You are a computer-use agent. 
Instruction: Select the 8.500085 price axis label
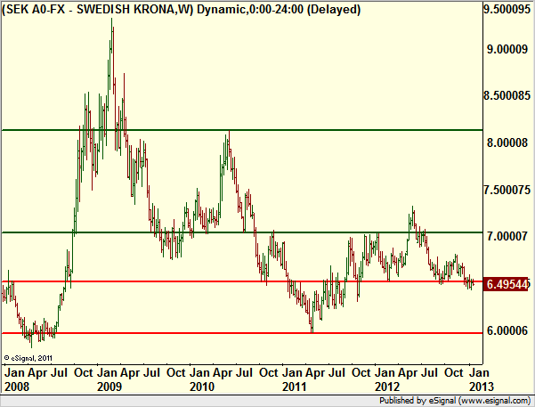(507, 95)
